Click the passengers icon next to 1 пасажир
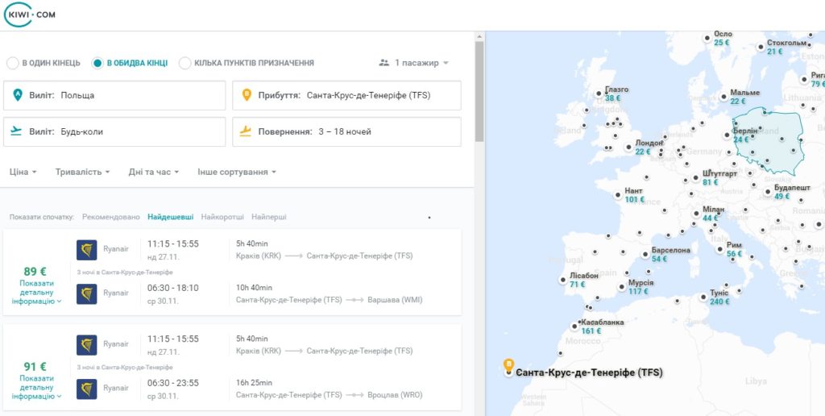 coord(383,63)
